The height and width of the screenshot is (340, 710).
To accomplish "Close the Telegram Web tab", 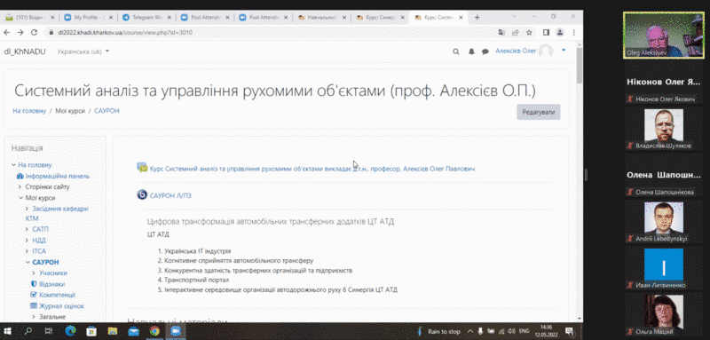I will [170, 17].
